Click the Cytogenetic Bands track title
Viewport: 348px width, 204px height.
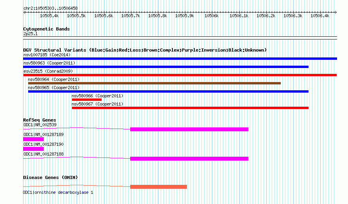[47, 29]
